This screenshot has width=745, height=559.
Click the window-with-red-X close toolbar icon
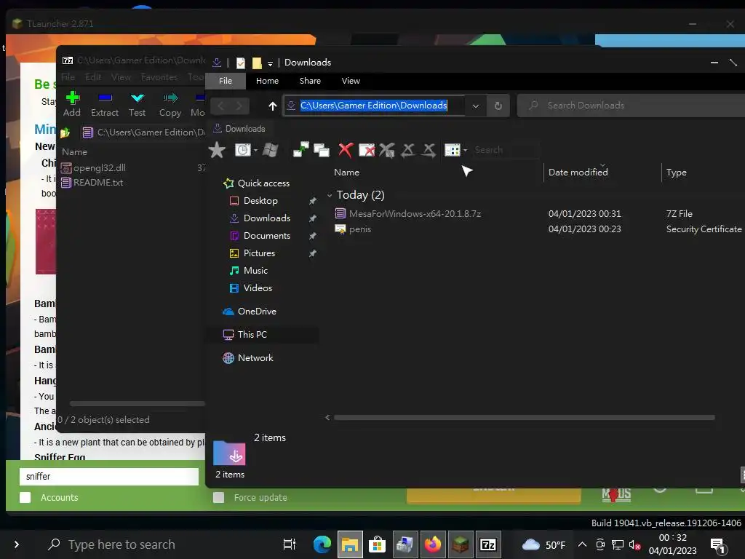pyautogui.click(x=367, y=150)
